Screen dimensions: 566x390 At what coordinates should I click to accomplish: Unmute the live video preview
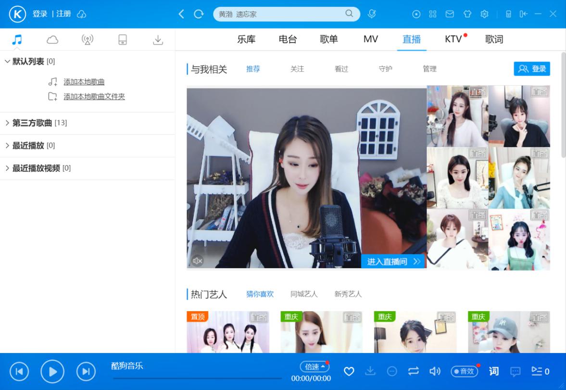197,261
